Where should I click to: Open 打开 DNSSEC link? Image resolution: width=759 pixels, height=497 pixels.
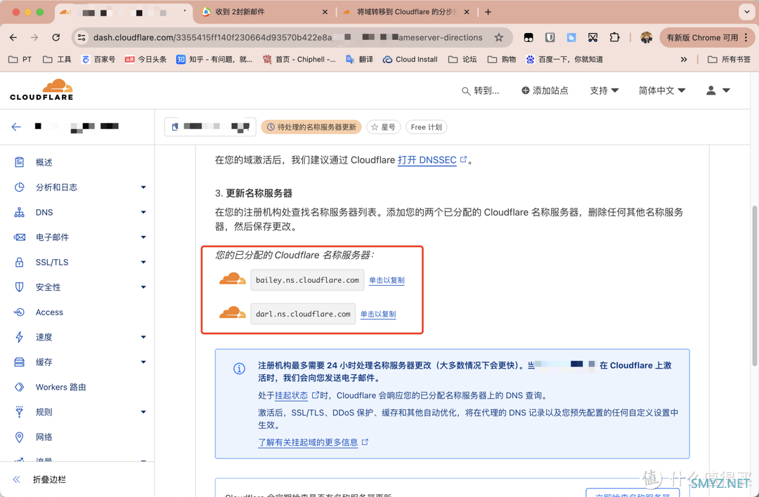point(427,160)
